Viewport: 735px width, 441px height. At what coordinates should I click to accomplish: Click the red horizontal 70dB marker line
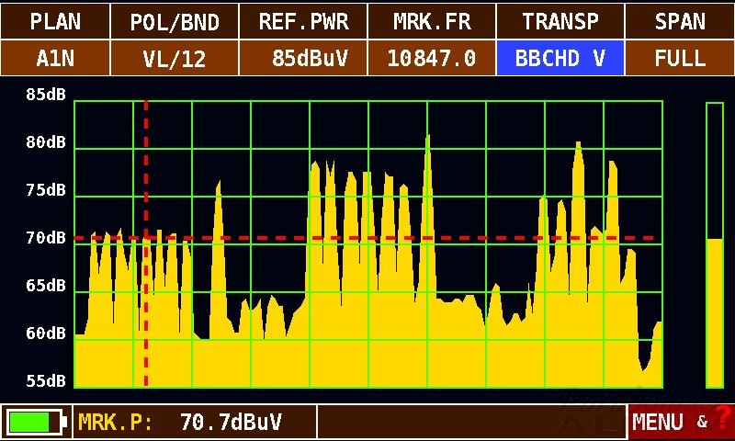364,238
